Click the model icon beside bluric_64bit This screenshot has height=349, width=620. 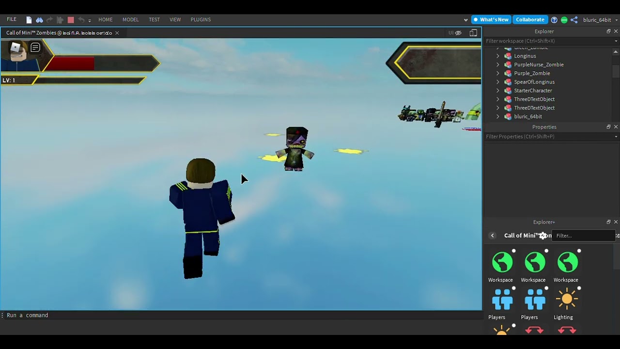508,117
